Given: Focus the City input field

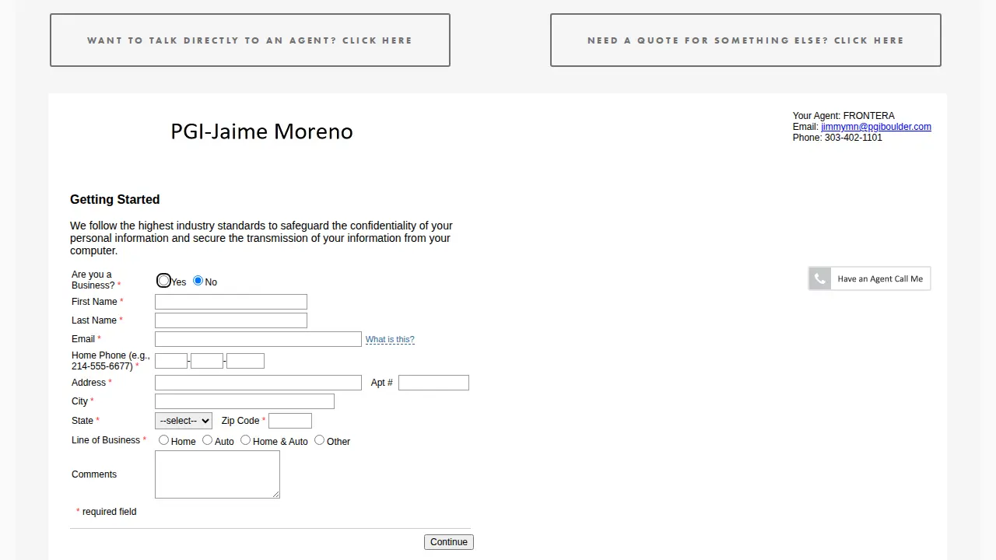Looking at the screenshot, I should point(244,401).
